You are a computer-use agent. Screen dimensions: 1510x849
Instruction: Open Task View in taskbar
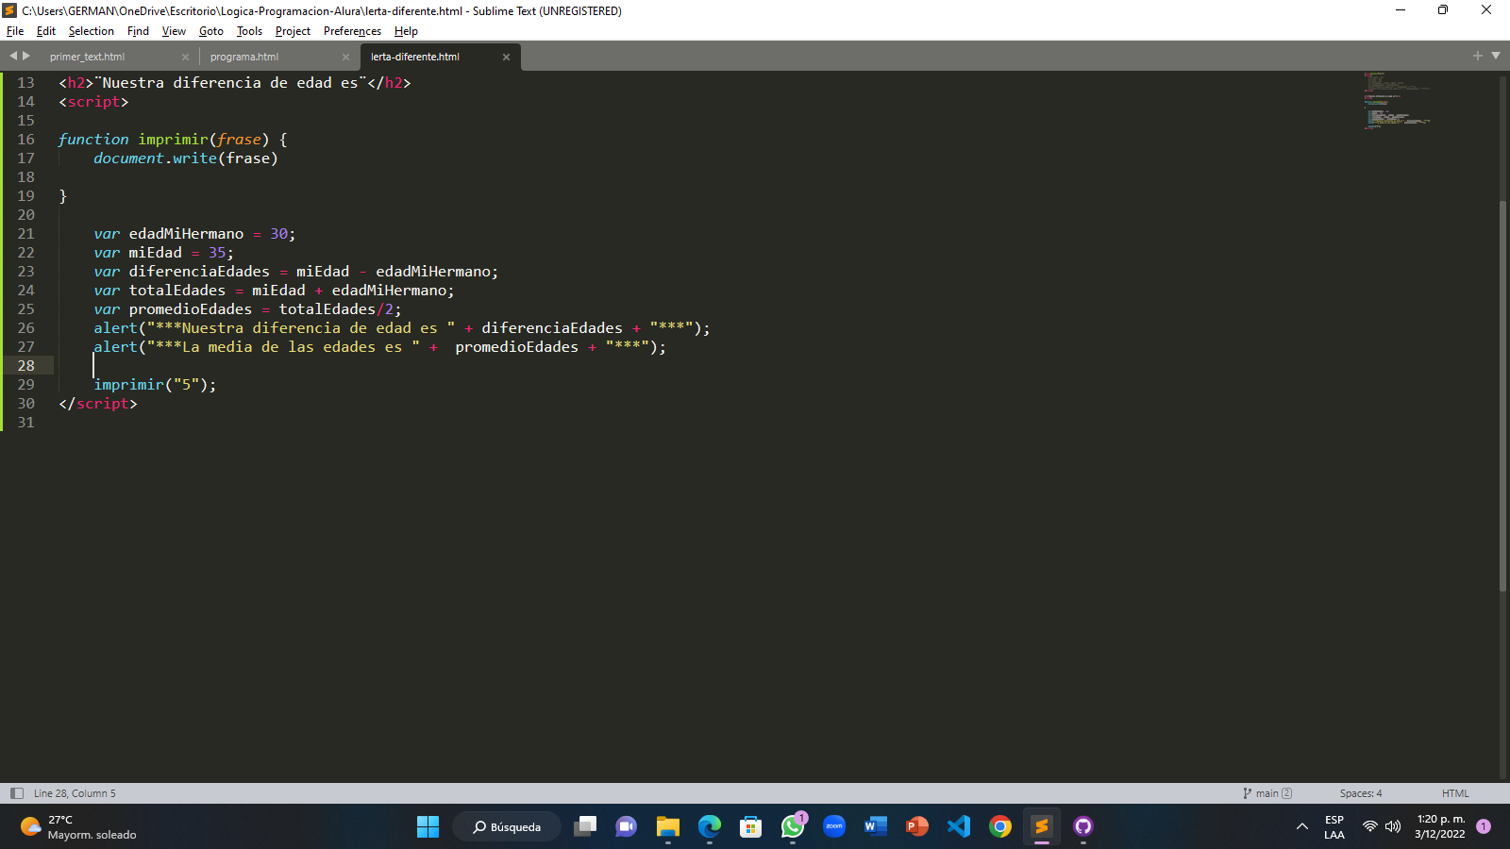585,827
